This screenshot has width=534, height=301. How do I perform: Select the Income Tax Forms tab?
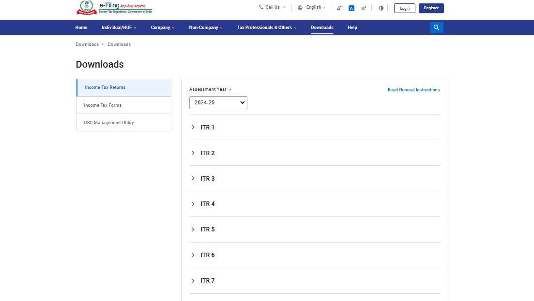(103, 105)
